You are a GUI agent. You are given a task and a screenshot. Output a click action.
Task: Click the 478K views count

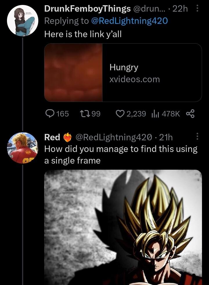pos(171,114)
